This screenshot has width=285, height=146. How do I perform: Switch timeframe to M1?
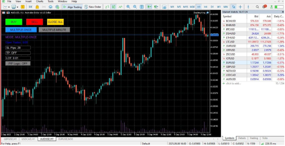[x=172, y=7]
